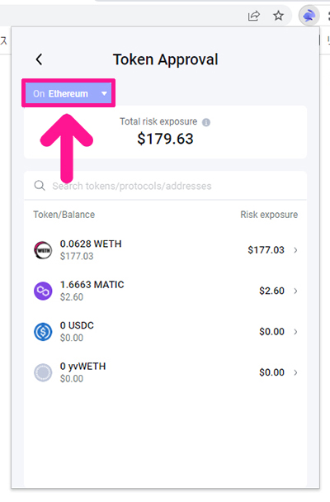Viewport: 330px width, 502px height.
Task: Click the yvWETH token logo
Action: (43, 372)
